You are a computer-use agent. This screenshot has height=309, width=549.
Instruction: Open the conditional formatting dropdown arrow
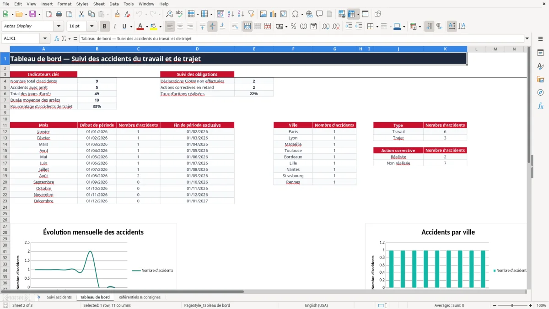click(x=420, y=26)
